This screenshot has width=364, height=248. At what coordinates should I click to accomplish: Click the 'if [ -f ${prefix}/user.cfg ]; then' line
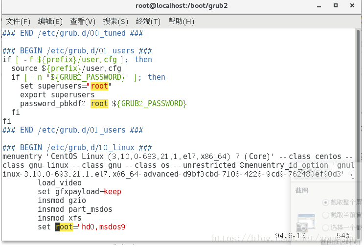pos(77,60)
